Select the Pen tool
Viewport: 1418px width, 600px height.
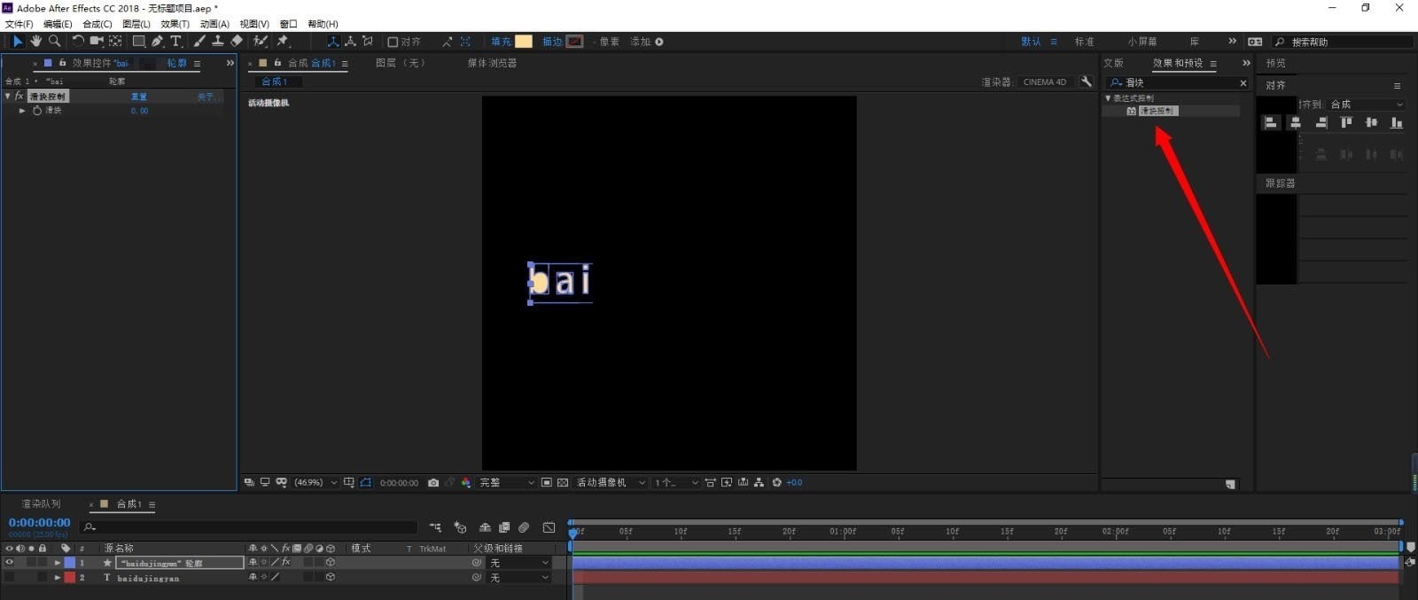[157, 41]
